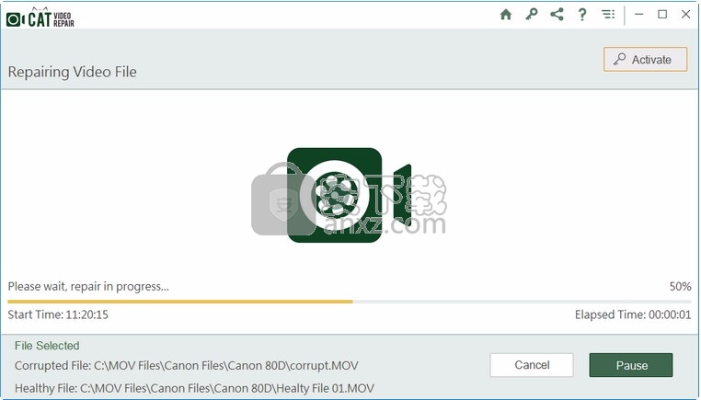Click the repair progress bar

click(350, 302)
